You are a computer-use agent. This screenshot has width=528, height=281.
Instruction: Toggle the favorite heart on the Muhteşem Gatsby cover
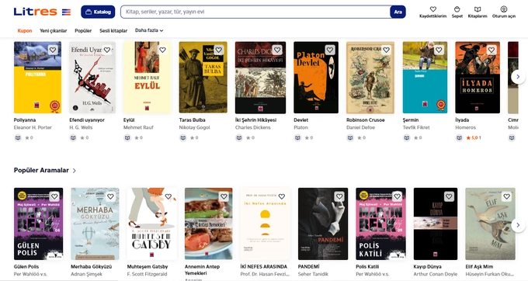point(168,196)
